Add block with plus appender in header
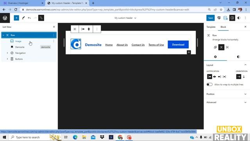Image resolution: width=250 pixels, height=141 pixels. [189, 52]
